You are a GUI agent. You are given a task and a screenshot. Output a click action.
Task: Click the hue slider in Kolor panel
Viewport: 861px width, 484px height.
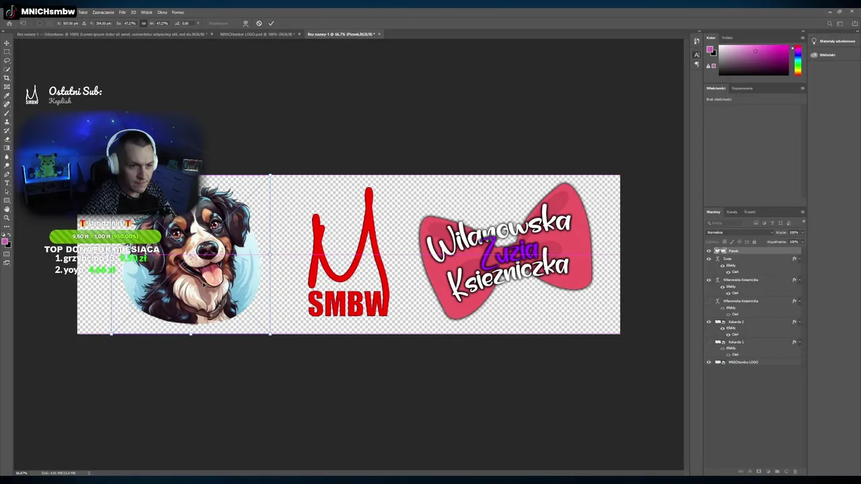tap(798, 61)
